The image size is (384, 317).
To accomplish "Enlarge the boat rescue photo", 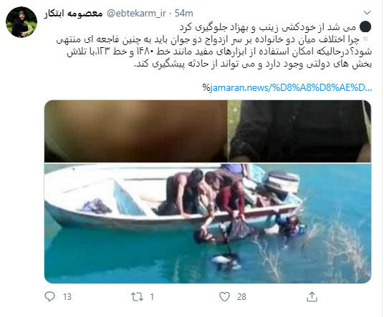I will (208, 223).
